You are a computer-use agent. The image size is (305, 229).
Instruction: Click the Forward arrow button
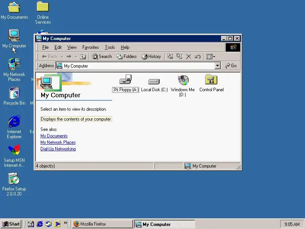(x=69, y=56)
